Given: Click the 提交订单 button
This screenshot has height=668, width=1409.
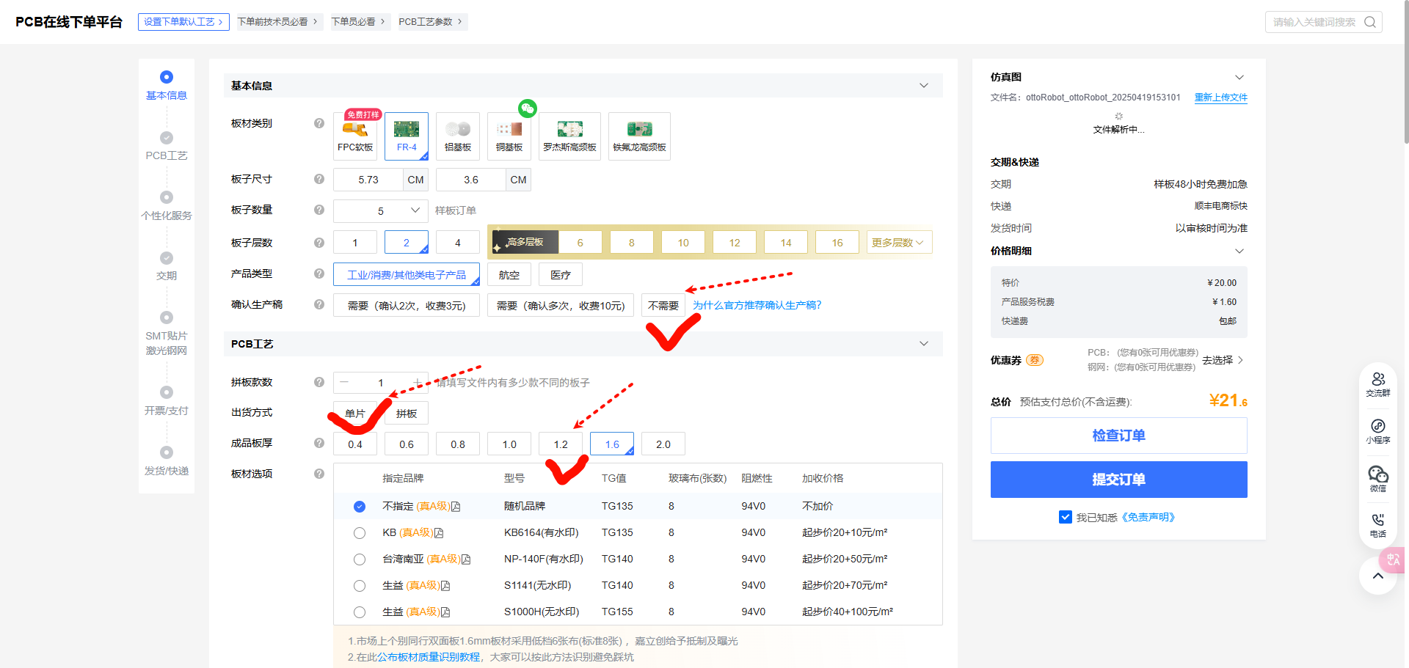Looking at the screenshot, I should point(1118,480).
